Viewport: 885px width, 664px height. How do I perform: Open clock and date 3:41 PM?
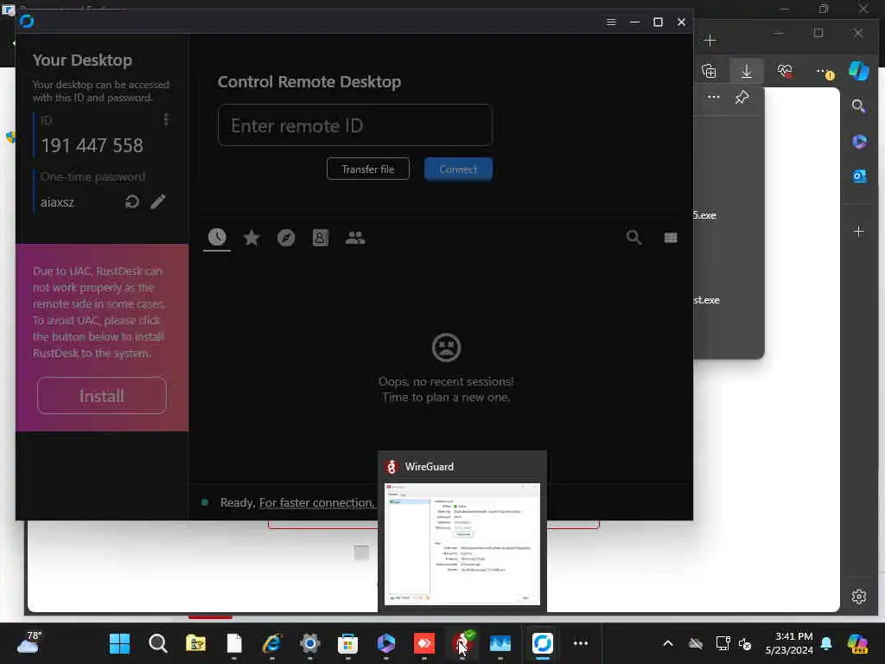pyautogui.click(x=789, y=643)
